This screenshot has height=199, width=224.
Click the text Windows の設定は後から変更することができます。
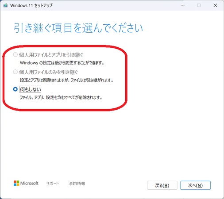coord(62,63)
